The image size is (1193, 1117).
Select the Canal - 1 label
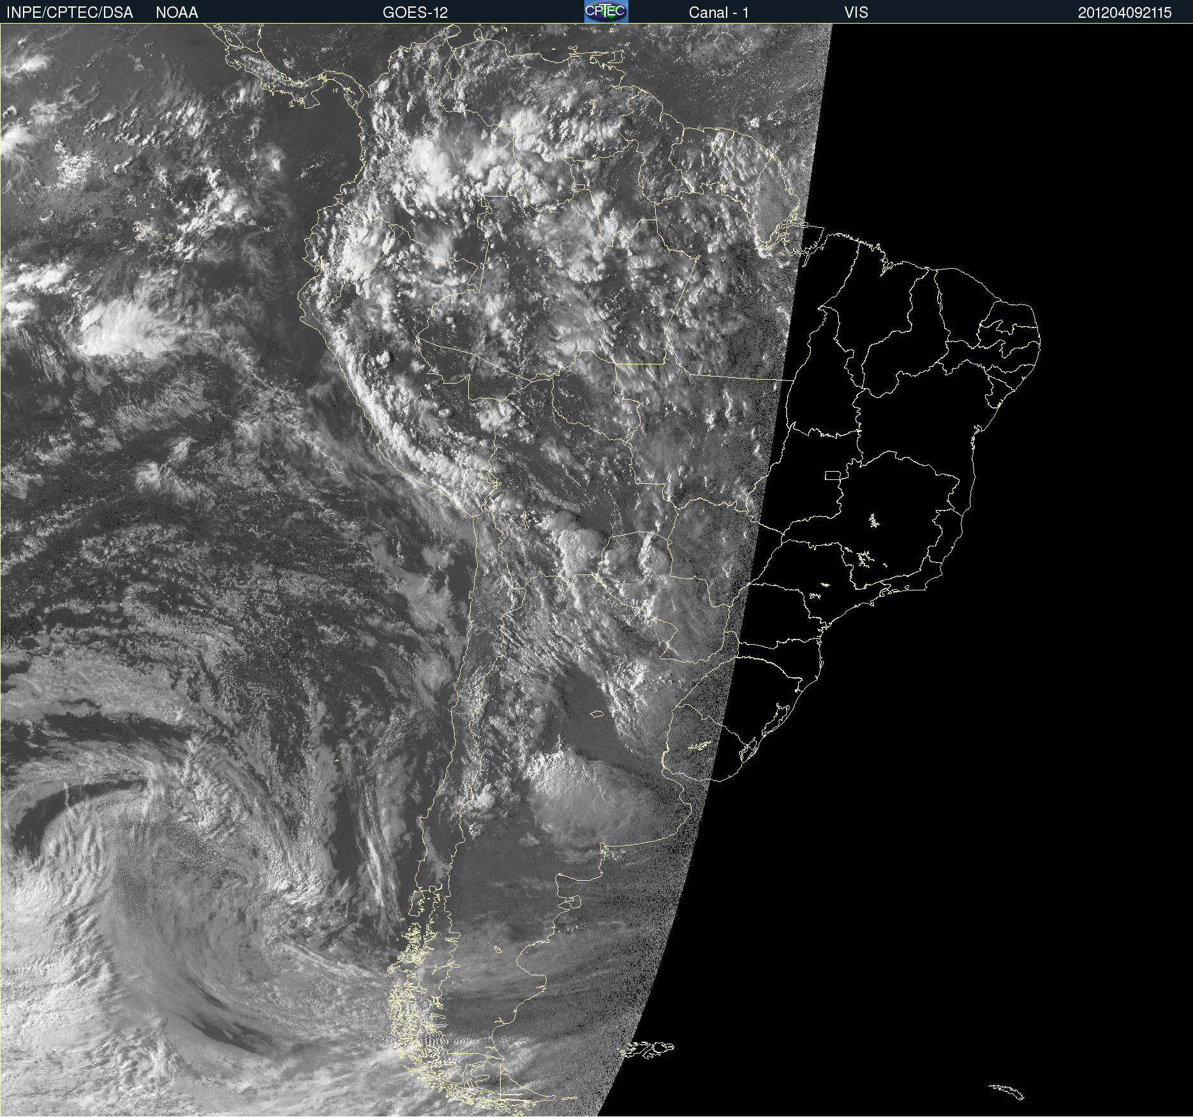[x=718, y=13]
